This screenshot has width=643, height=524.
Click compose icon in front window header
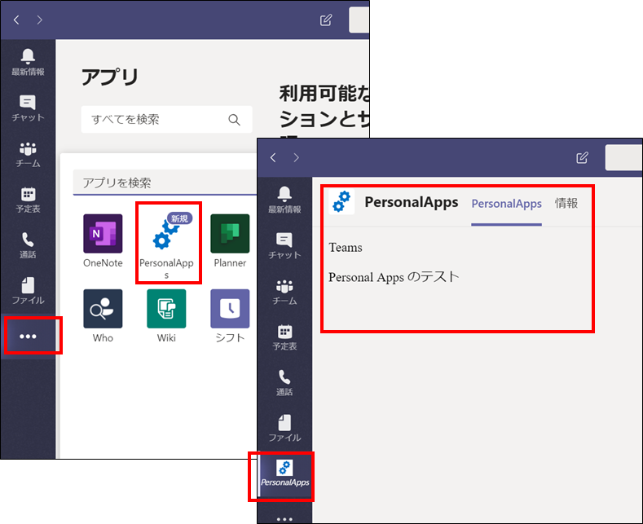click(583, 157)
